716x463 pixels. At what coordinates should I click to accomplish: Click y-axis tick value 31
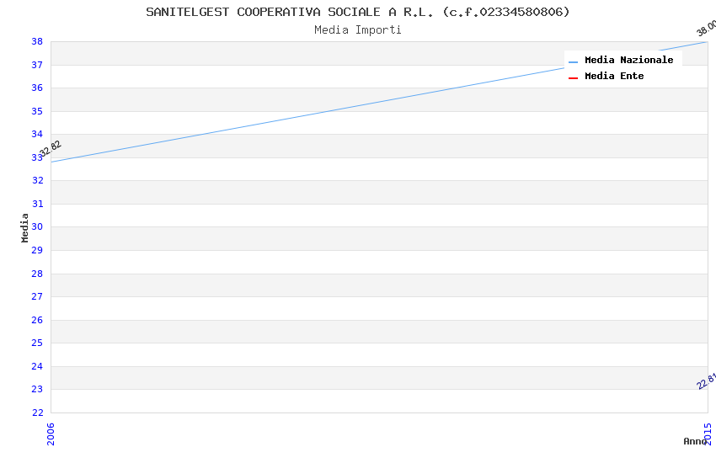click(x=37, y=204)
